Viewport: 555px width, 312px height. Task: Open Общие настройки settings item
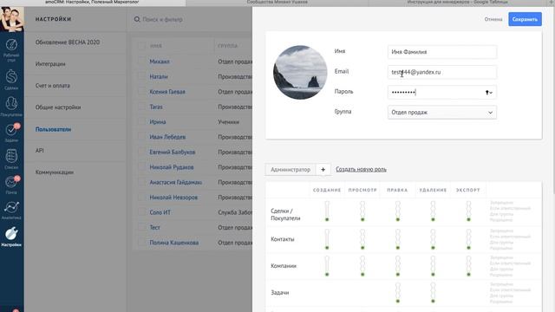point(58,107)
